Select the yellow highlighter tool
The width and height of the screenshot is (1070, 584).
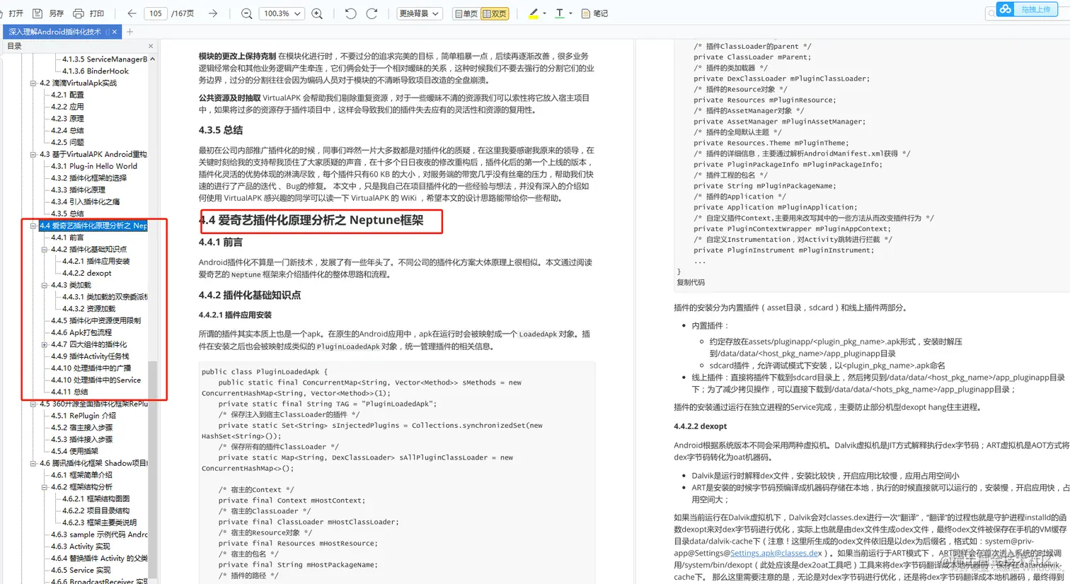[534, 13]
